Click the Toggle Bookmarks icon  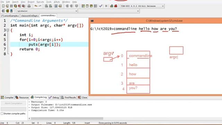pyautogui.click(x=7, y=11)
